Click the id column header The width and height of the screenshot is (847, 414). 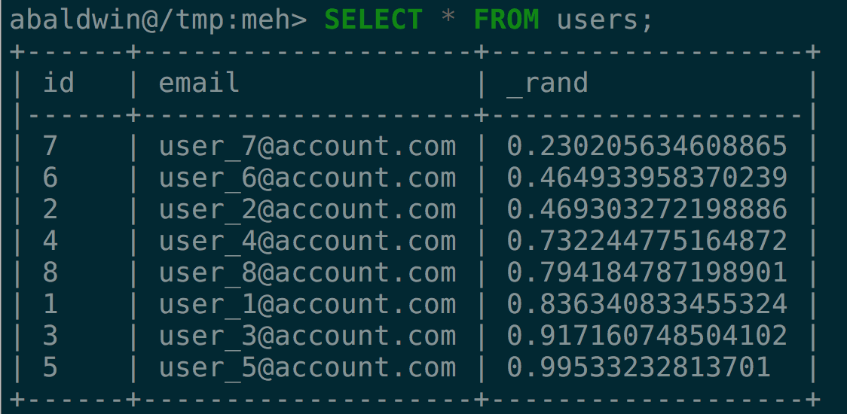tap(58, 83)
